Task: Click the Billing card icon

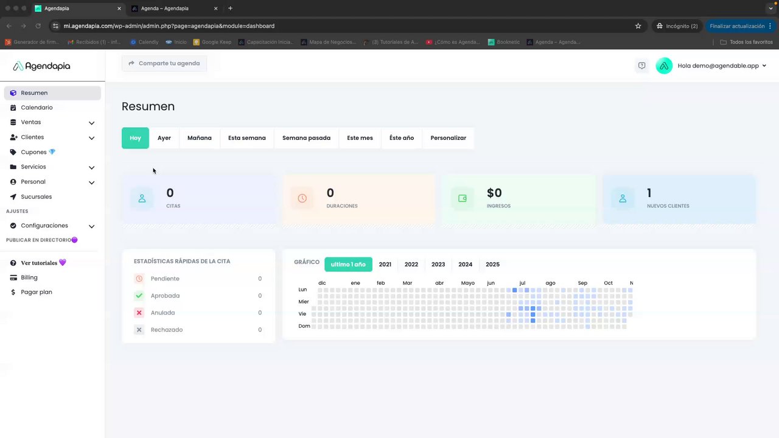Action: click(x=13, y=277)
